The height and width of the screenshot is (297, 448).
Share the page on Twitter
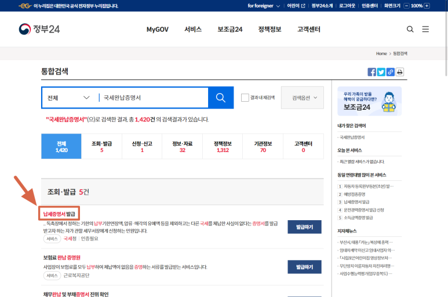(x=381, y=72)
